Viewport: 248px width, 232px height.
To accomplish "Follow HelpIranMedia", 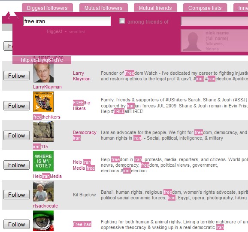I will coord(16,165).
